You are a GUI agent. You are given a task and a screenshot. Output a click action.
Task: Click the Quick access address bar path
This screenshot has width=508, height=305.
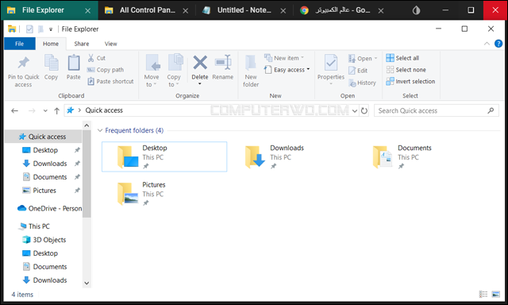(104, 110)
